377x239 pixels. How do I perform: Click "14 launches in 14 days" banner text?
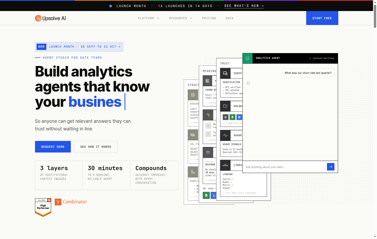tap(185, 6)
